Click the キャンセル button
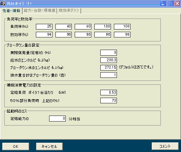 click(x=49, y=146)
